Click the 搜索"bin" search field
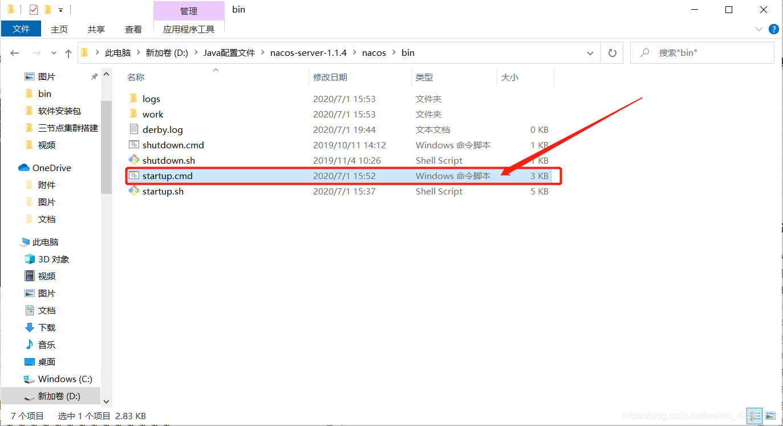 tap(702, 53)
